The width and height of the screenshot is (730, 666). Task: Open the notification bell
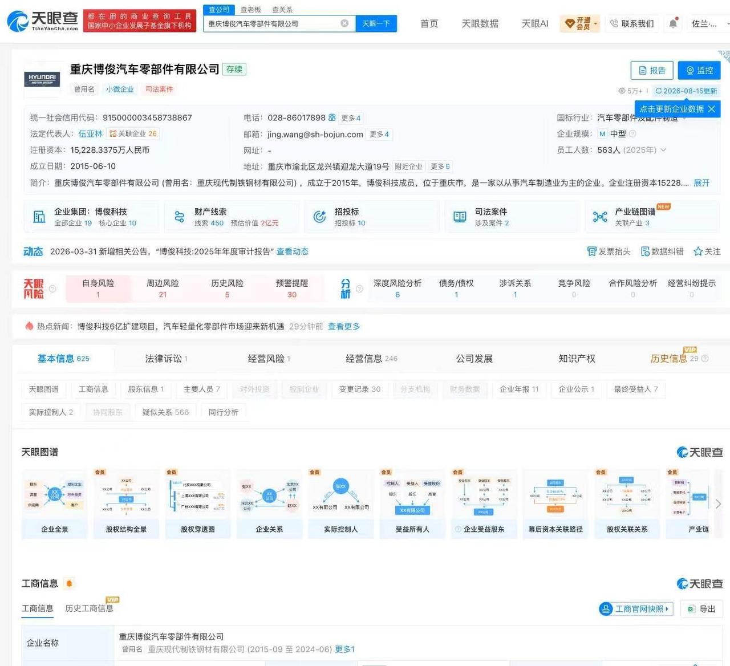pyautogui.click(x=673, y=23)
